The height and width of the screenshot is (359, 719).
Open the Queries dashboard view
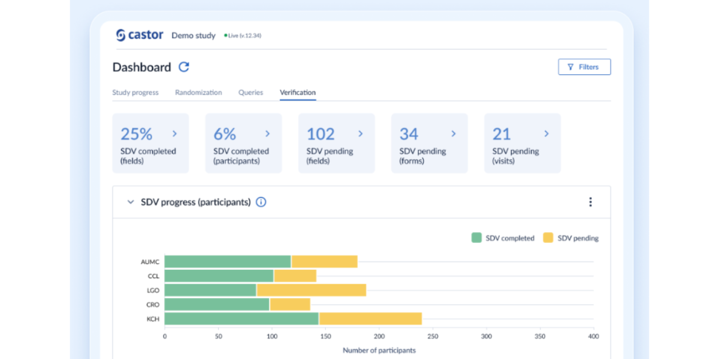[x=250, y=92]
